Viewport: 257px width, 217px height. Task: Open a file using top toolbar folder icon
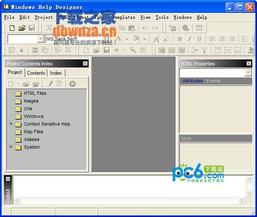[22, 28]
